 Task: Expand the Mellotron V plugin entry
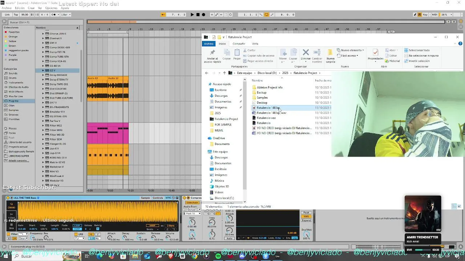[x=43, y=167]
